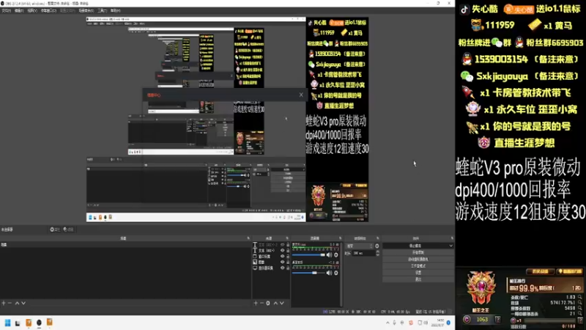This screenshot has width=586, height=330.
Task: Toggle visibility of the first text source
Action: [x=283, y=245]
